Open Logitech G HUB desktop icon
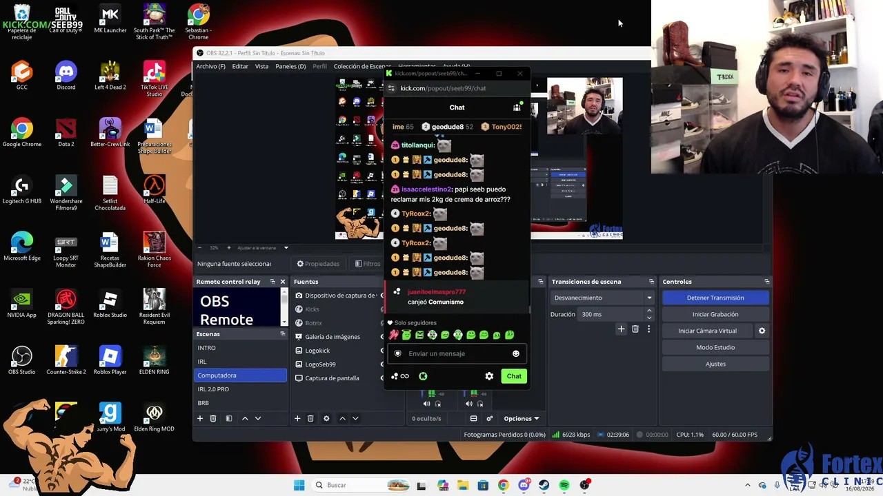 pos(22,190)
